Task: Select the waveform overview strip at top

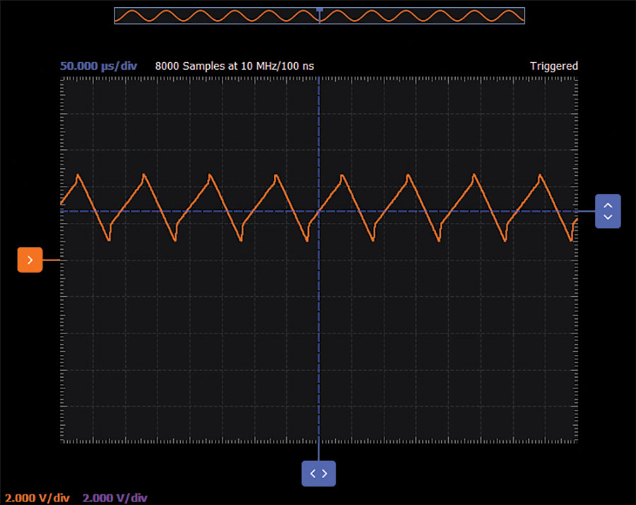Action: [212, 16]
